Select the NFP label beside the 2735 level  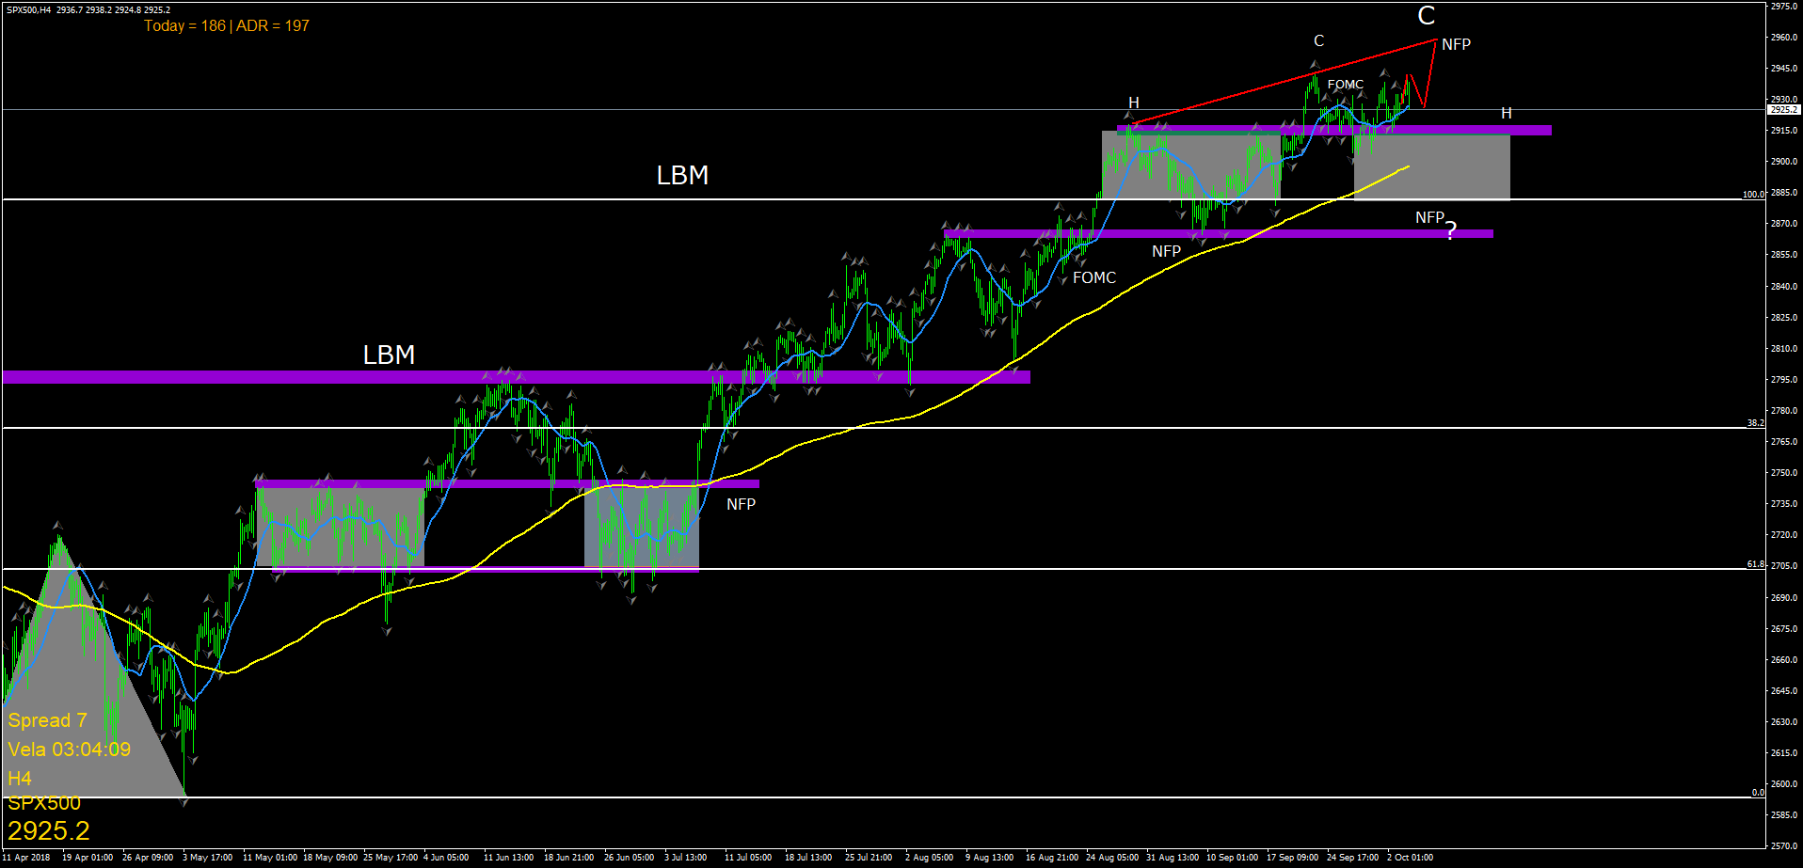[741, 504]
